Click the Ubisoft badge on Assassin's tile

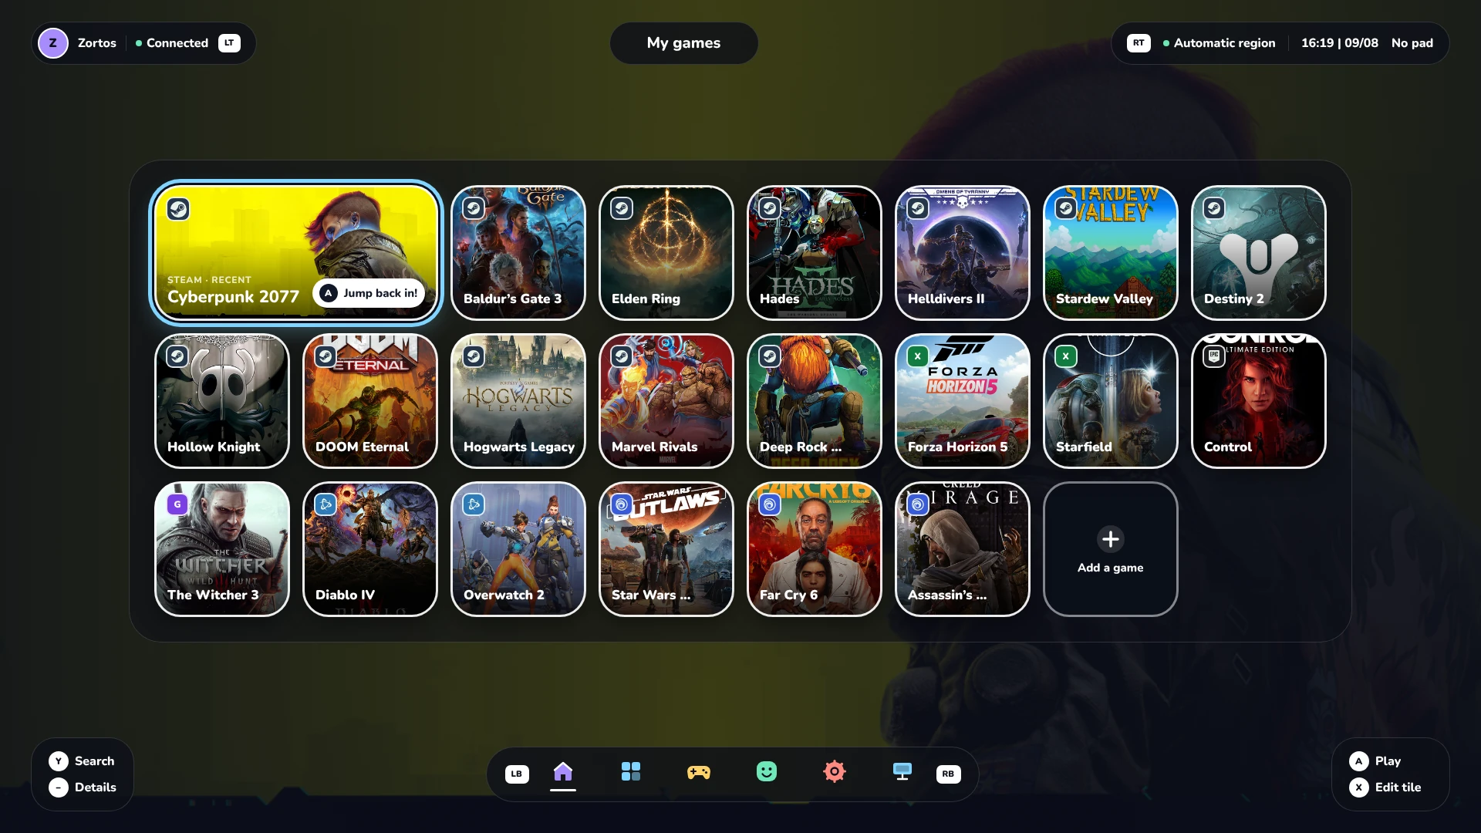tap(918, 504)
